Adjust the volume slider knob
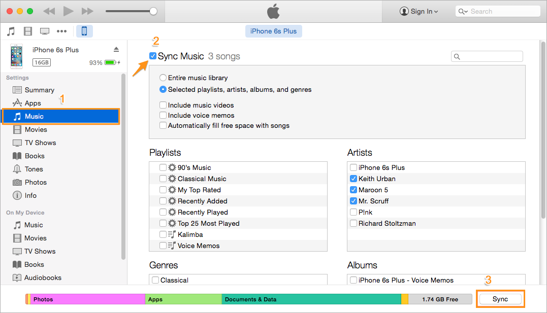547x313 pixels. [153, 11]
